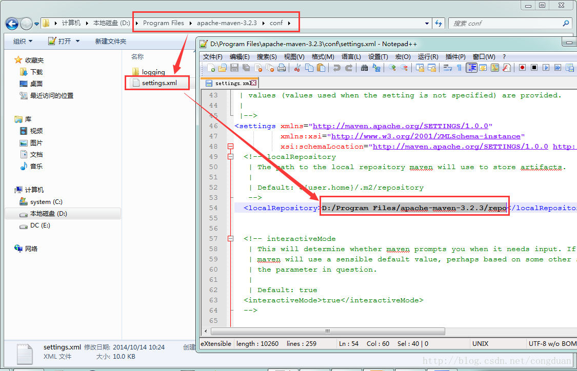The width and height of the screenshot is (577, 371).
Task: Start macro recording with red circle icon
Action: pyautogui.click(x=522, y=68)
